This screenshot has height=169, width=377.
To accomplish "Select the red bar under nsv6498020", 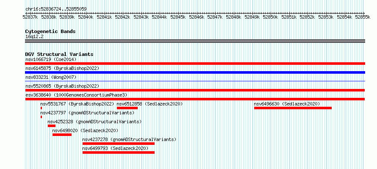I will [62, 135].
